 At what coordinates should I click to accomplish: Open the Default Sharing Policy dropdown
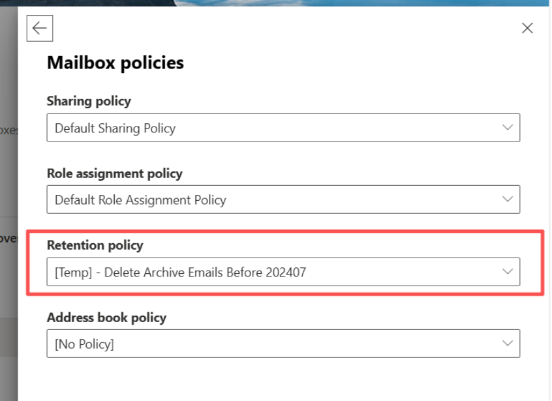click(x=283, y=128)
